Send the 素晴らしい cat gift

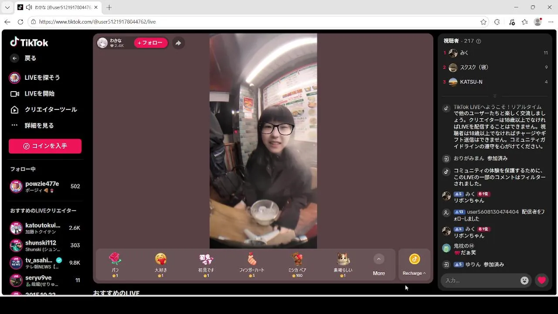(343, 265)
